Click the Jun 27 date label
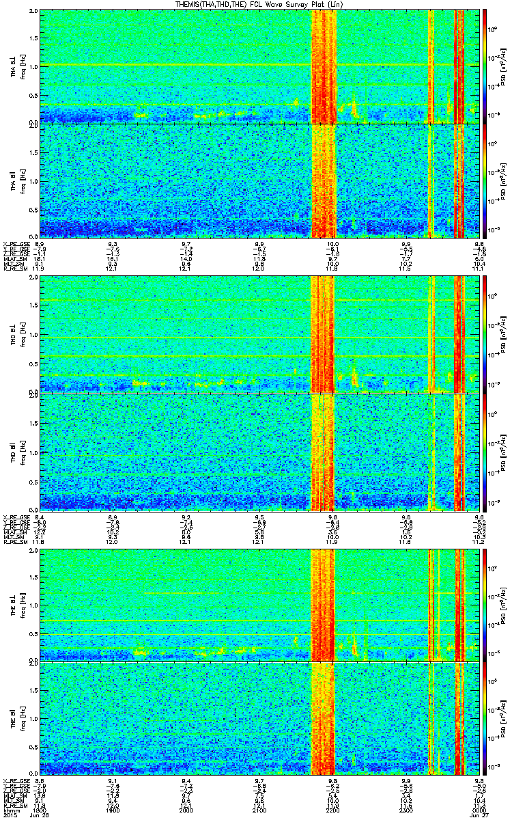 [480, 816]
